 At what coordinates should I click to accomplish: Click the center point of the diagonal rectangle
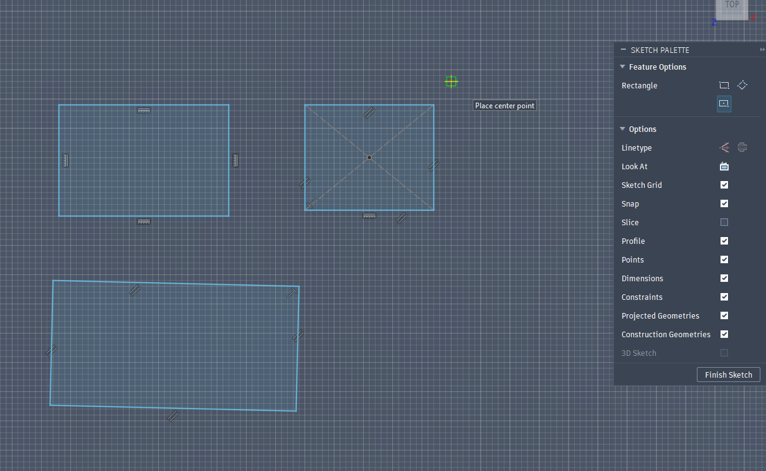[369, 157]
